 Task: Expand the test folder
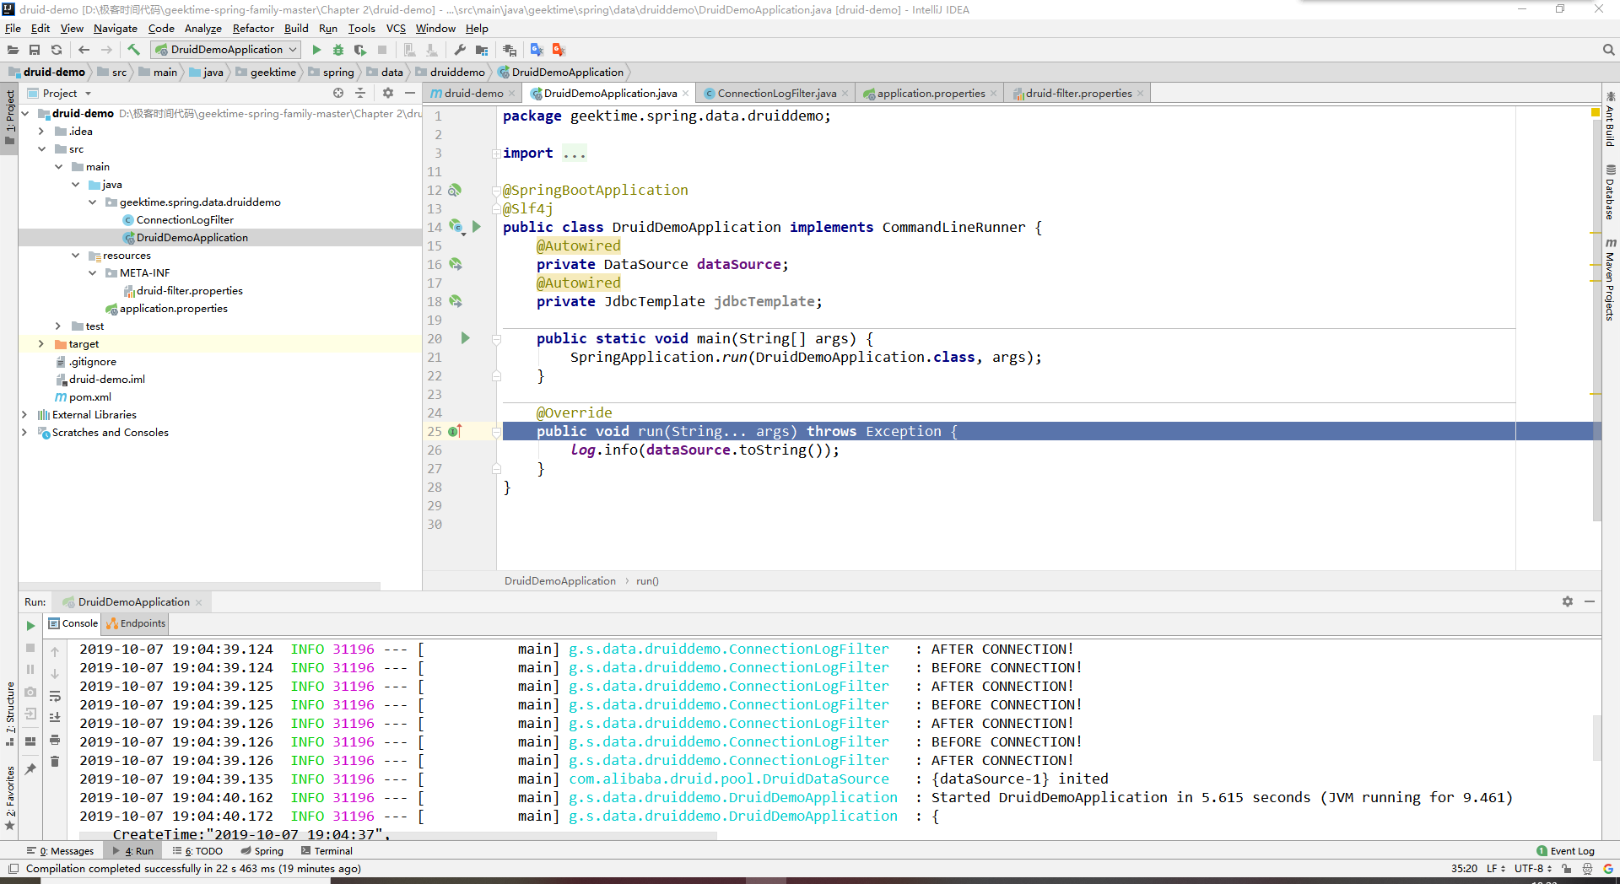click(x=57, y=326)
